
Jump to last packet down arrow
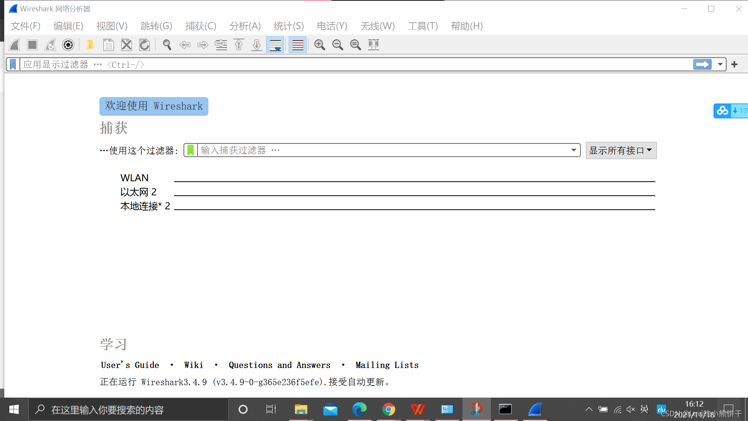click(x=257, y=45)
